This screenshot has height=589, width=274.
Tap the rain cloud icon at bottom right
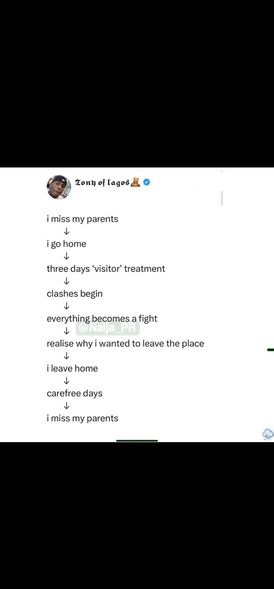pyautogui.click(x=268, y=434)
